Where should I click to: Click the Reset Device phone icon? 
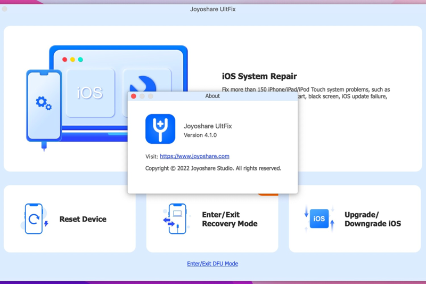(x=34, y=219)
